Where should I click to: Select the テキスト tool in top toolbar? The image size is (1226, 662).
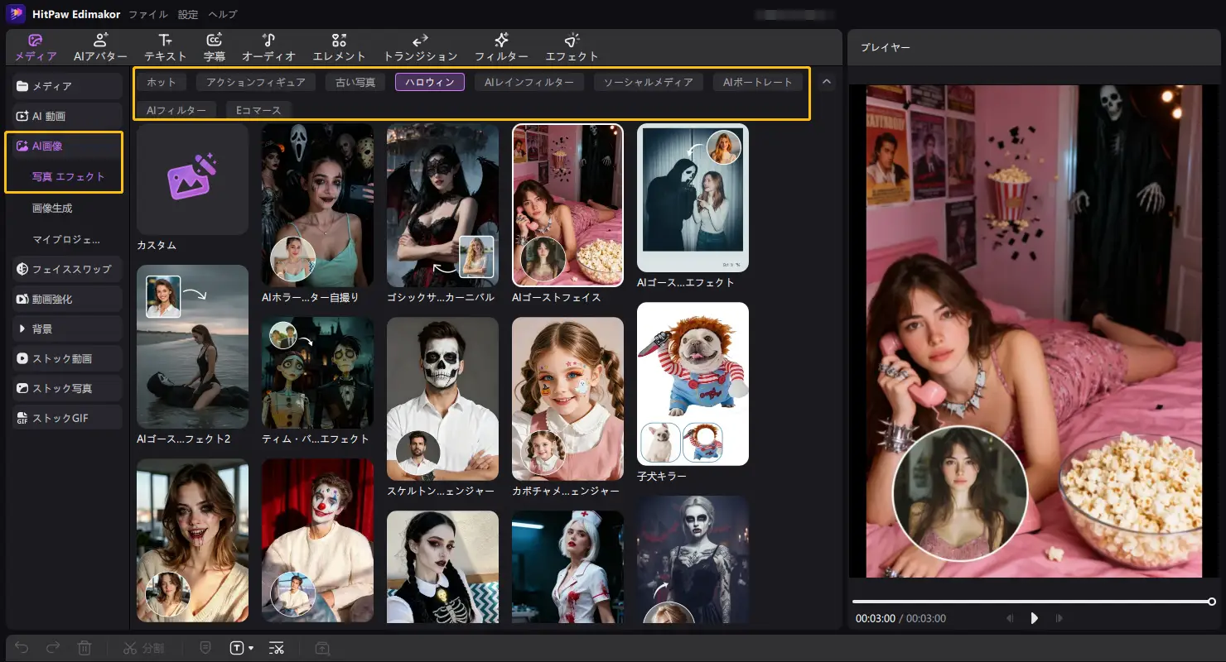pyautogui.click(x=166, y=47)
